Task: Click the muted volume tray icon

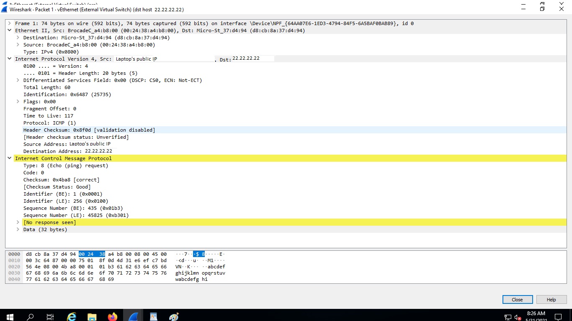Action: point(518,317)
